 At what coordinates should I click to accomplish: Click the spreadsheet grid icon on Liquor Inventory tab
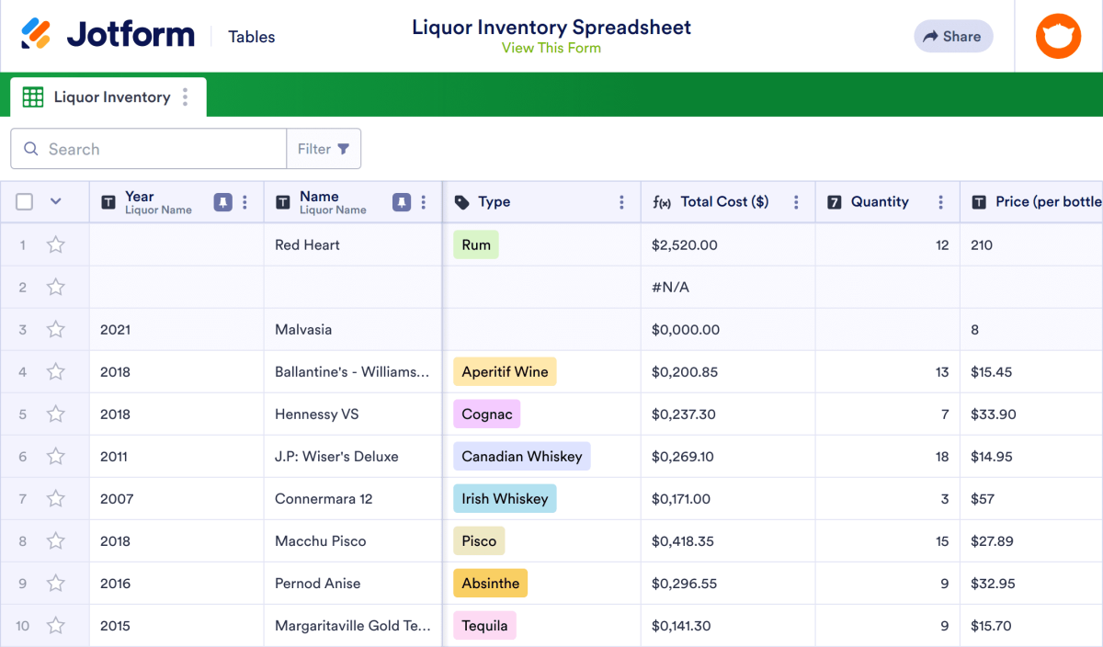point(33,96)
